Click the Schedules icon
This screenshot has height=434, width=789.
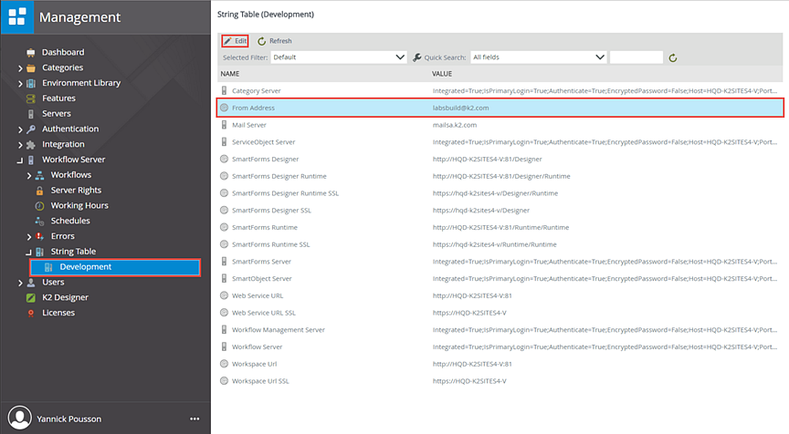pyautogui.click(x=40, y=221)
